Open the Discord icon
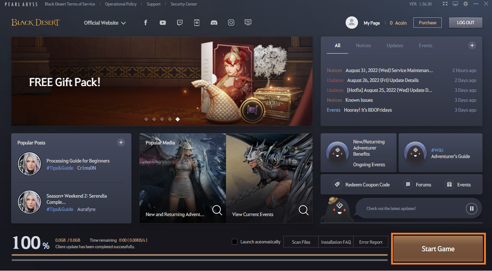Viewport: 492px width, 271px height. coord(214,23)
